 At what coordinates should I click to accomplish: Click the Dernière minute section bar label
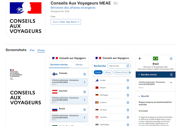click(149, 75)
